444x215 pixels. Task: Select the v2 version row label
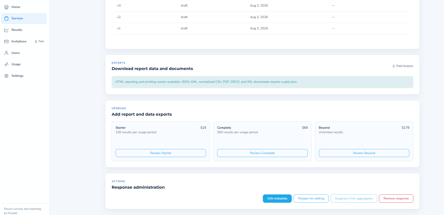(x=119, y=17)
